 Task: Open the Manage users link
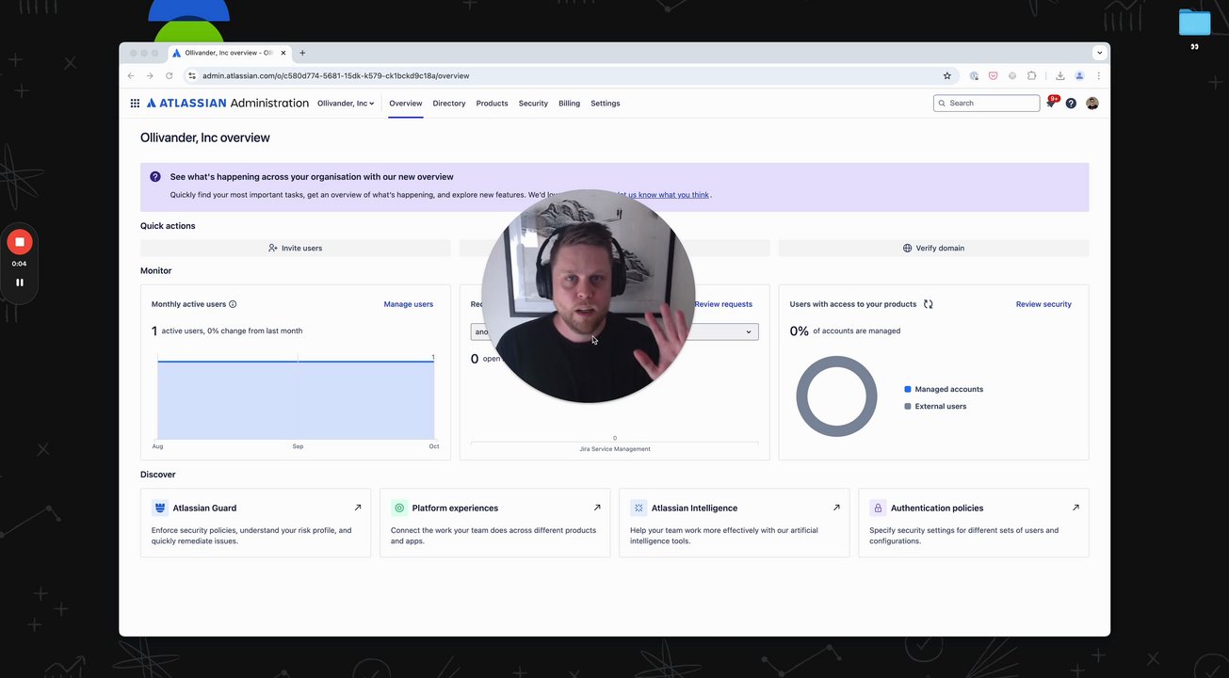[409, 304]
